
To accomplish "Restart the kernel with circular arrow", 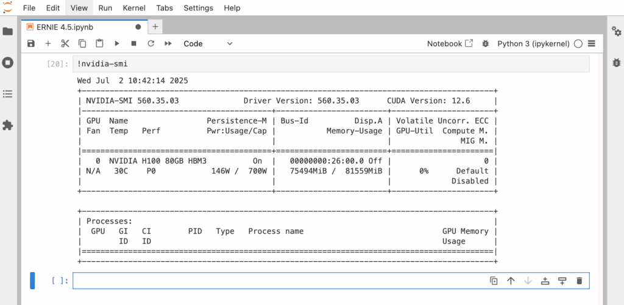I will click(151, 44).
